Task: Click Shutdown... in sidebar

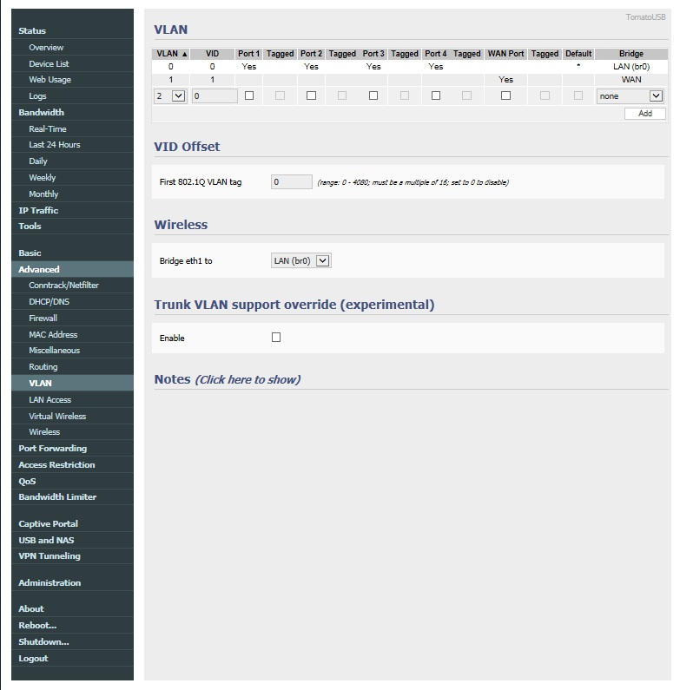Action: 43,642
